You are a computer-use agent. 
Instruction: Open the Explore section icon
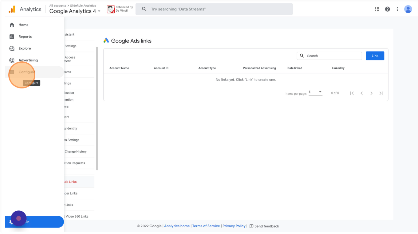(12, 49)
